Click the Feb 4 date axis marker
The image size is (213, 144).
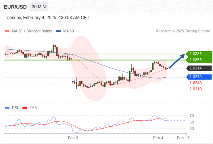pyautogui.click(x=158, y=138)
